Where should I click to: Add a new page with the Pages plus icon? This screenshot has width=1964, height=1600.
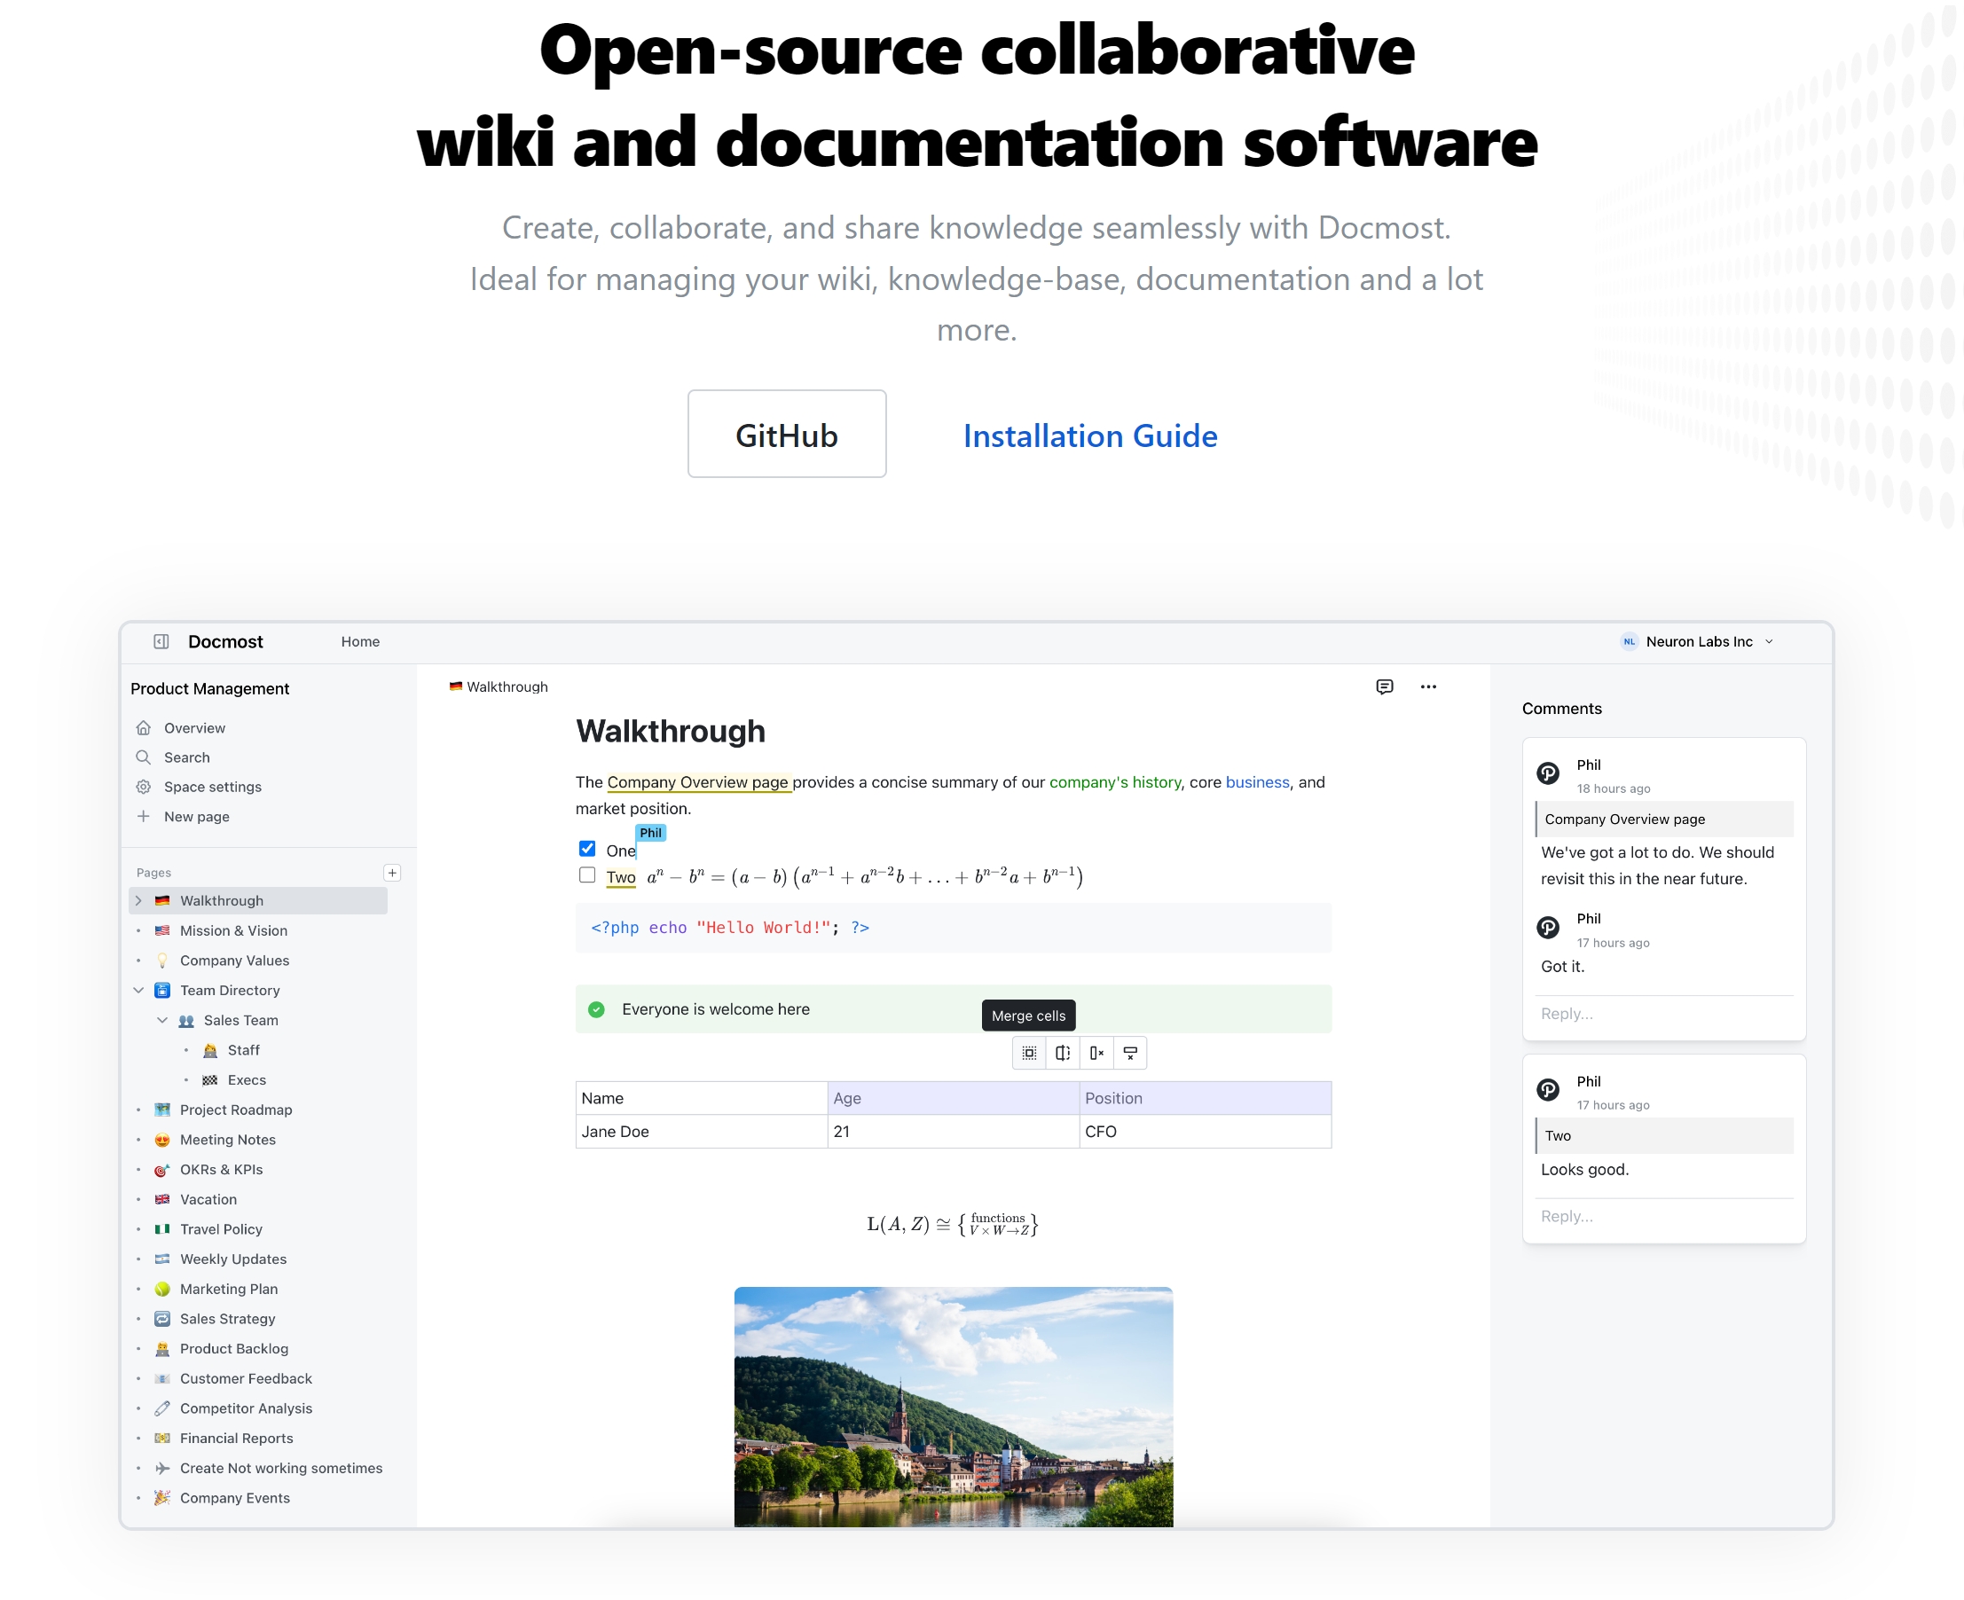[x=392, y=872]
